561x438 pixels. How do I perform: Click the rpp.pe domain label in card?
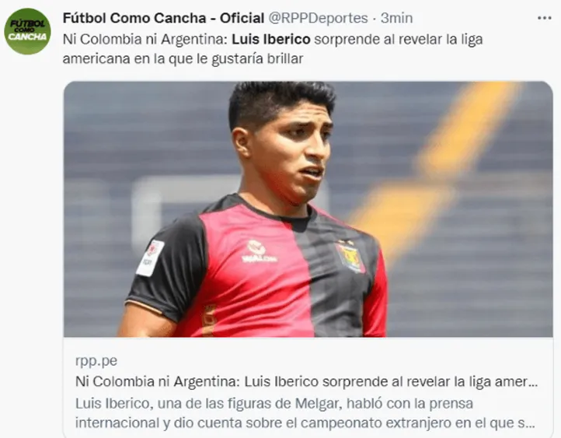tap(96, 361)
